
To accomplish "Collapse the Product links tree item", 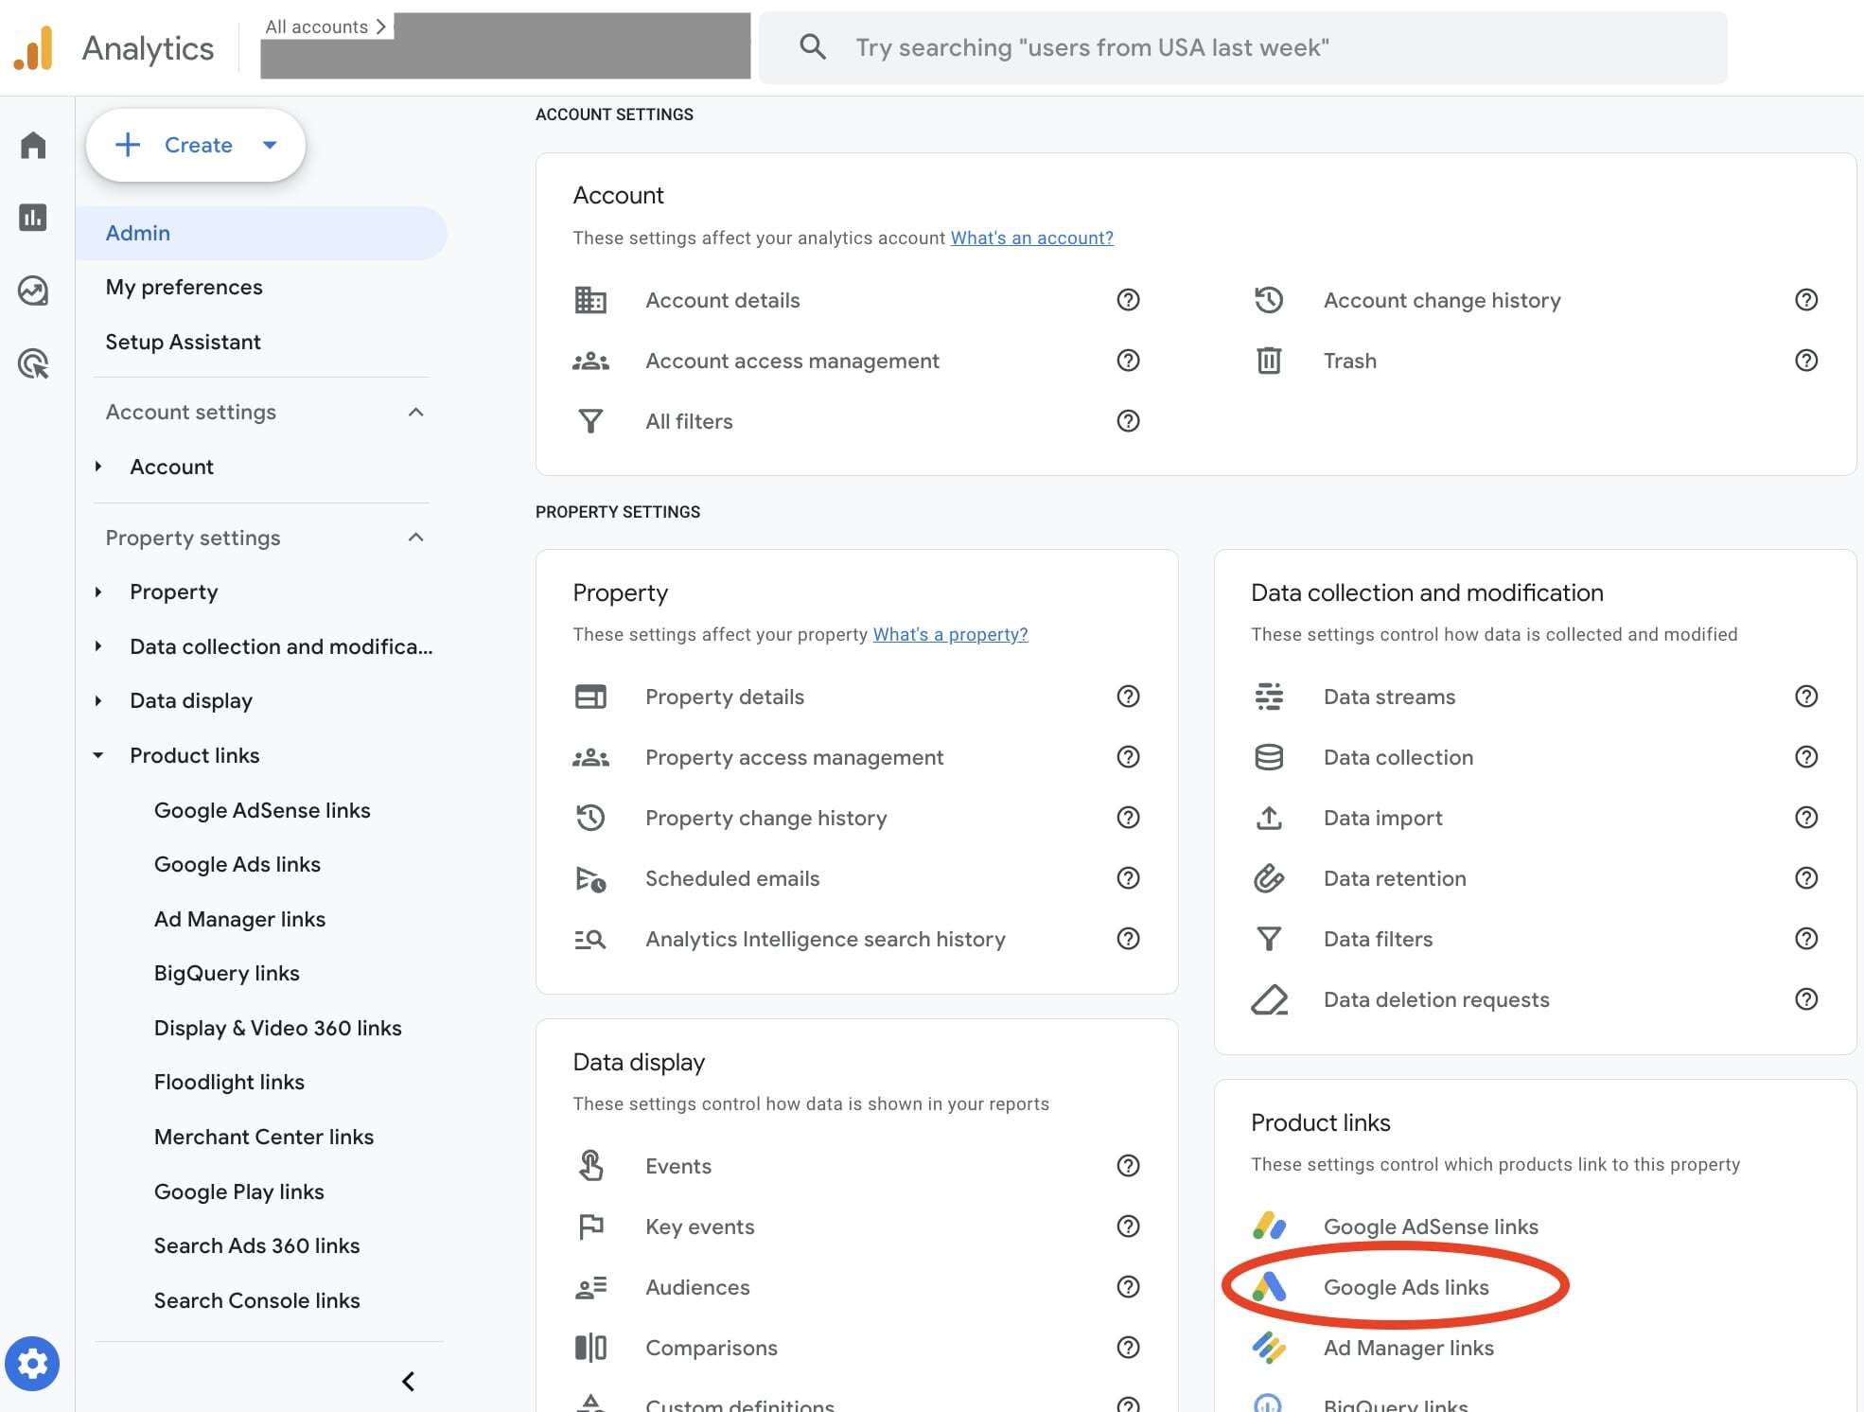I will [98, 755].
